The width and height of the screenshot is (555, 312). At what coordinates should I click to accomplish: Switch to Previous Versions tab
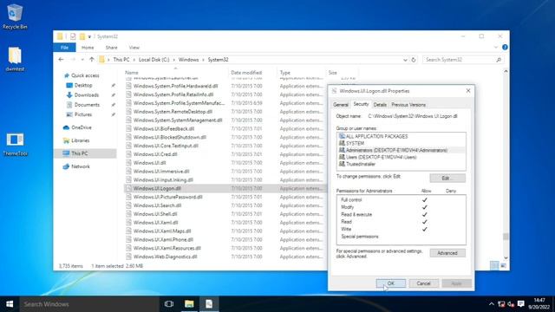click(408, 105)
